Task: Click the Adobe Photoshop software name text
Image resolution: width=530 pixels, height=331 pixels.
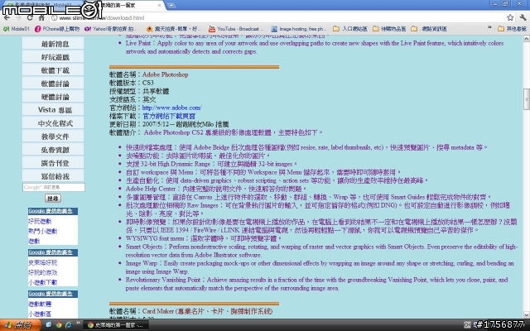Action: tap(165, 74)
